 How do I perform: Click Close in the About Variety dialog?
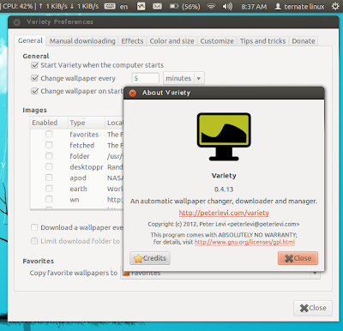coord(298,258)
